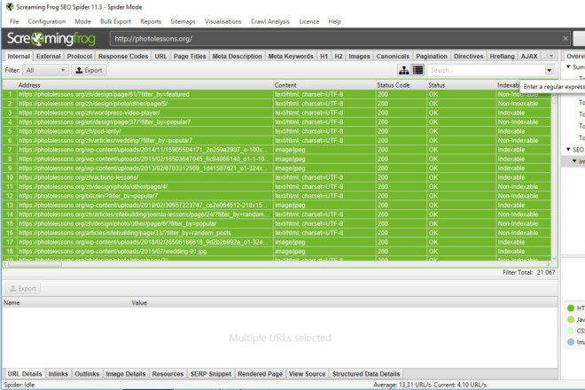Image resolution: width=585 pixels, height=390 pixels.
Task: Sort by the Content column header
Action: [x=324, y=85]
